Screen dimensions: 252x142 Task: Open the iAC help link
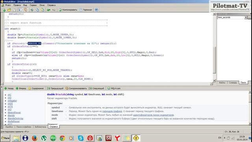[9, 95]
